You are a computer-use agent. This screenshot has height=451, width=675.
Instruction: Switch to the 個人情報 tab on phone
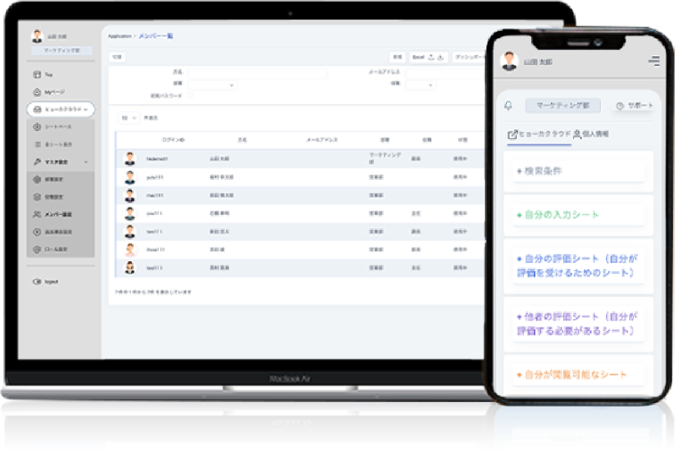tap(592, 134)
